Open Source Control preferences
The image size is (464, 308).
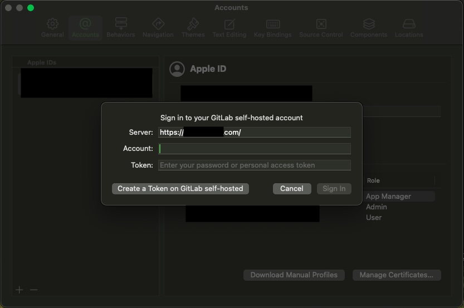point(321,27)
